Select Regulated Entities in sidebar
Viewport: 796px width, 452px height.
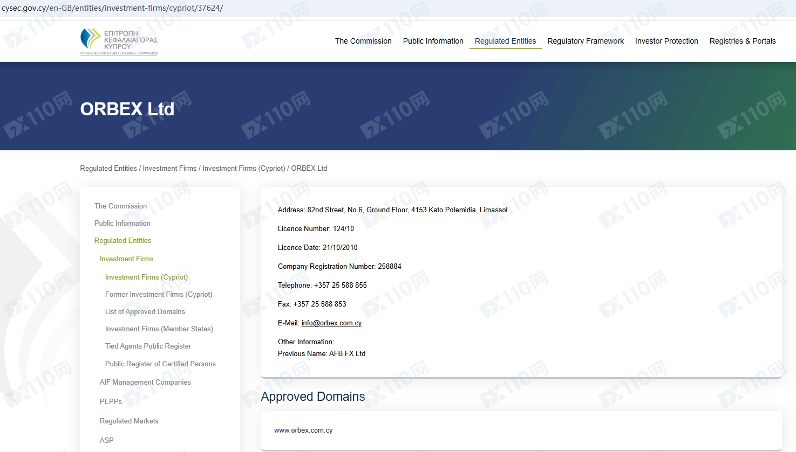click(x=123, y=240)
